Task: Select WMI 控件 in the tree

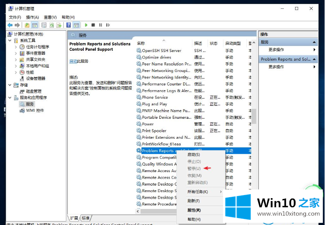Action: [x=35, y=110]
